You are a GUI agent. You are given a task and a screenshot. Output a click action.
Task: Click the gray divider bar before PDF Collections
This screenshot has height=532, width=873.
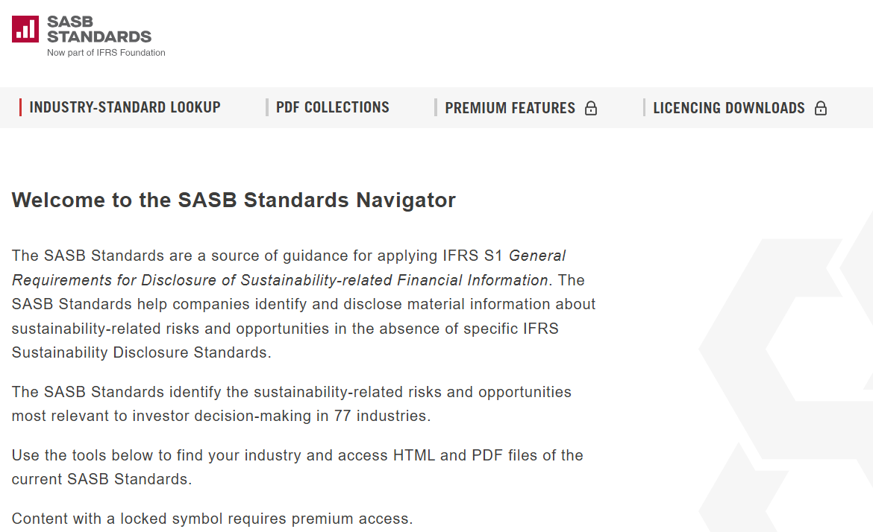266,107
